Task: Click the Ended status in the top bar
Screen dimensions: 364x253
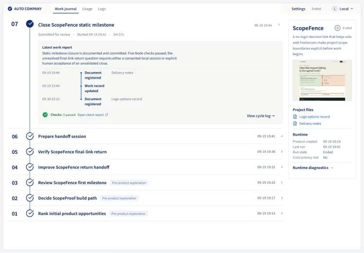Action: coord(316,9)
